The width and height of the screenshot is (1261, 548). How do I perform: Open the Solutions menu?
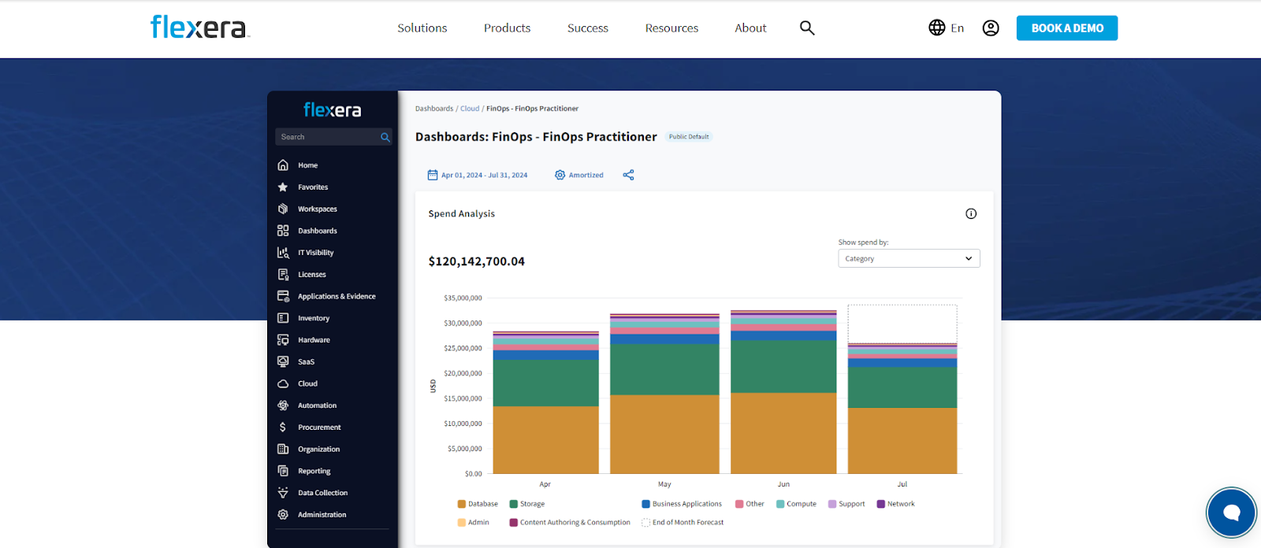tap(422, 28)
